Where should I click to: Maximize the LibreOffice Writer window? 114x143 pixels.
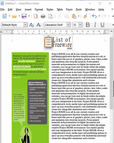click(x=100, y=3)
